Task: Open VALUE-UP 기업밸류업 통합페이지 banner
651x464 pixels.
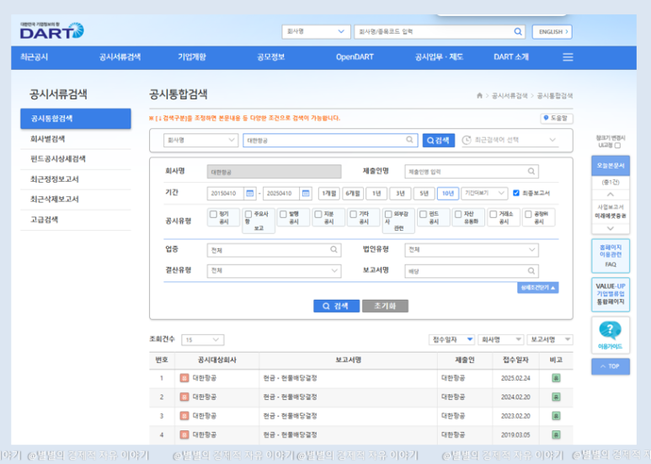Action: 610,294
